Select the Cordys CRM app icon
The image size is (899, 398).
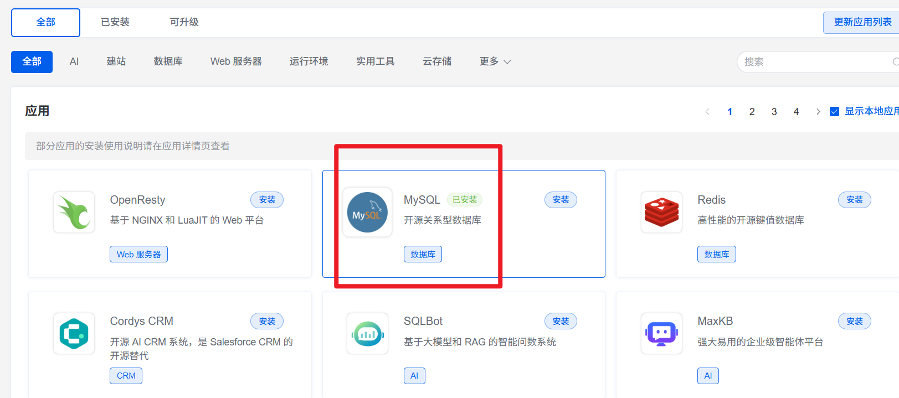coord(74,334)
